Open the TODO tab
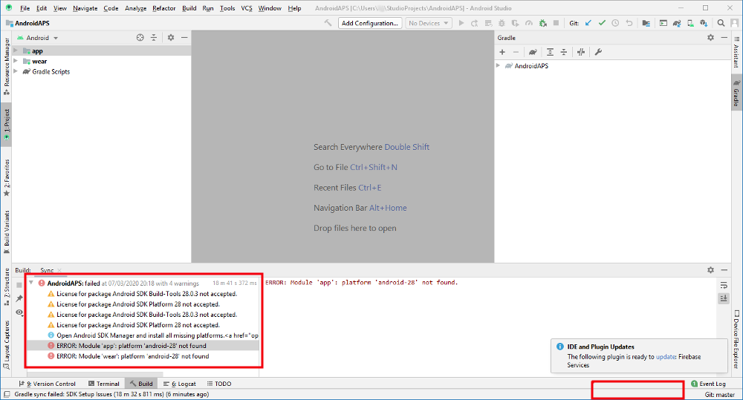 point(219,384)
